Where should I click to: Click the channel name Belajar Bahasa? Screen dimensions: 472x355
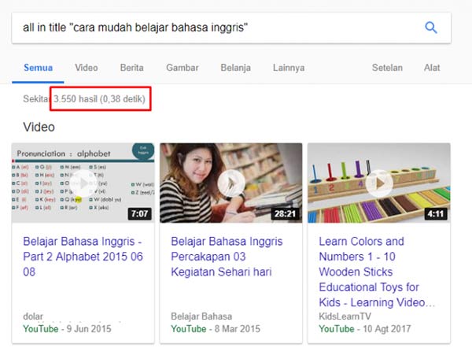tap(201, 316)
